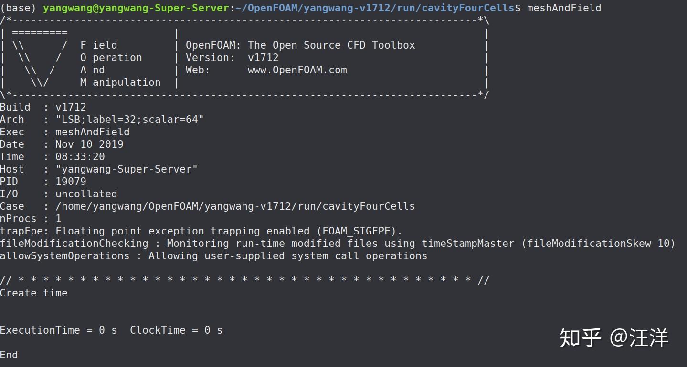This screenshot has height=367, width=687.
Task: Click the "Create time" output line
Action: coord(34,293)
